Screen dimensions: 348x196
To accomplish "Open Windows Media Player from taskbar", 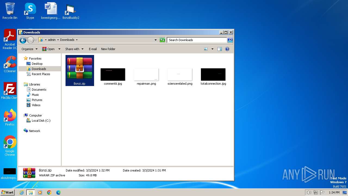I will click(40, 192).
